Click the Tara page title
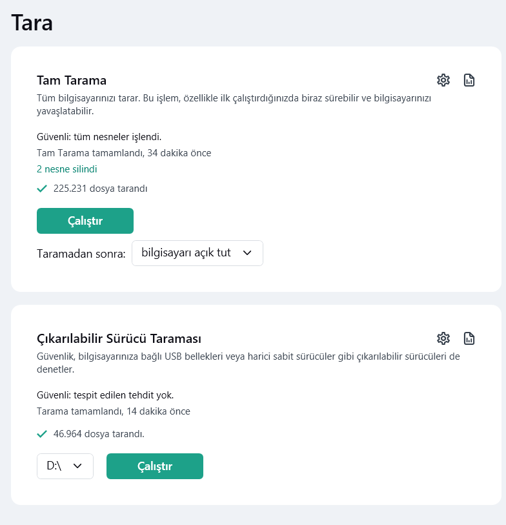 pyautogui.click(x=32, y=23)
